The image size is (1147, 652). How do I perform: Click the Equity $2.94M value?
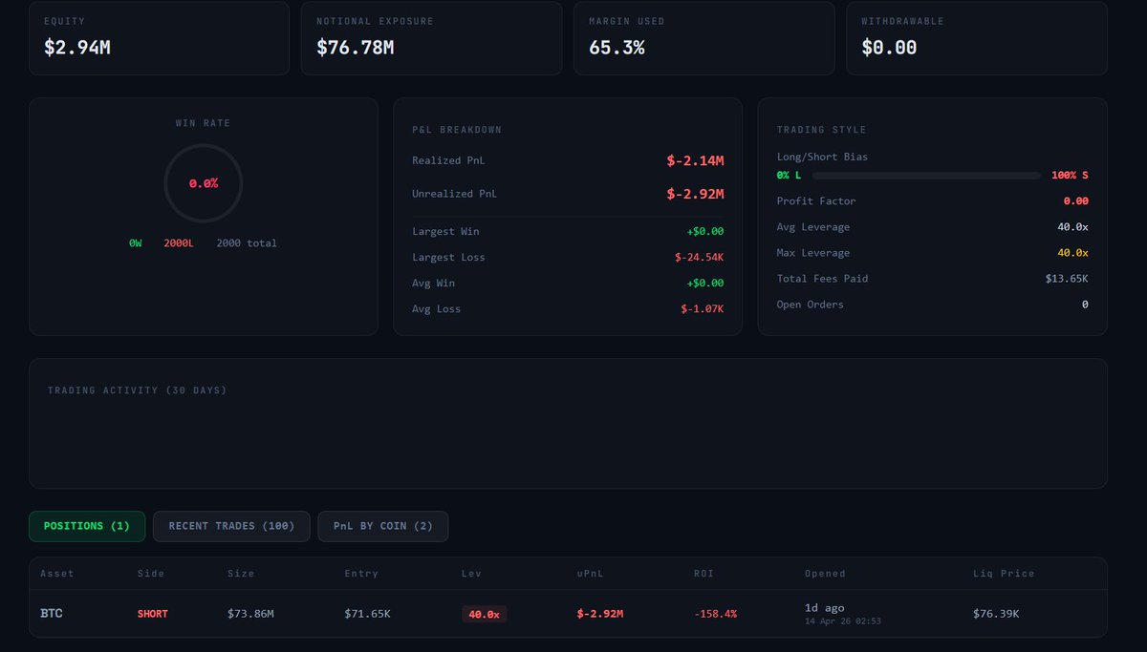(x=77, y=47)
